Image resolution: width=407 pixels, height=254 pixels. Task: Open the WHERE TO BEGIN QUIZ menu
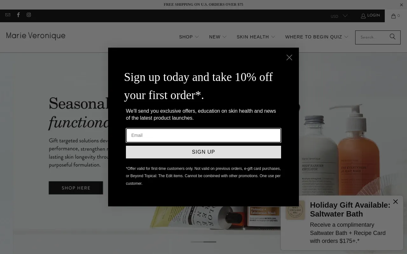click(x=316, y=37)
